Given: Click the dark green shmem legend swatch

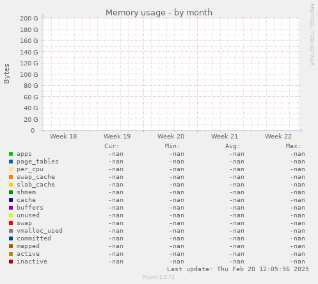Looking at the screenshot, I should click(x=11, y=192).
